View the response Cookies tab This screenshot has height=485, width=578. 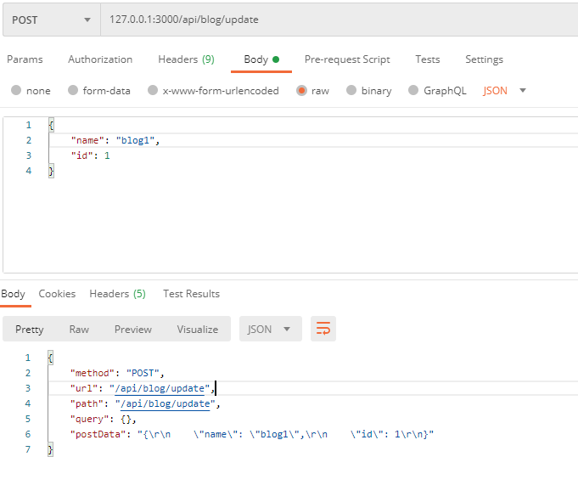[57, 294]
